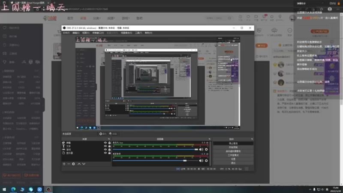Viewport: 343px width, 193px height.
Task: Toggle the lock on the 弹幕 source
Action: click(109, 143)
